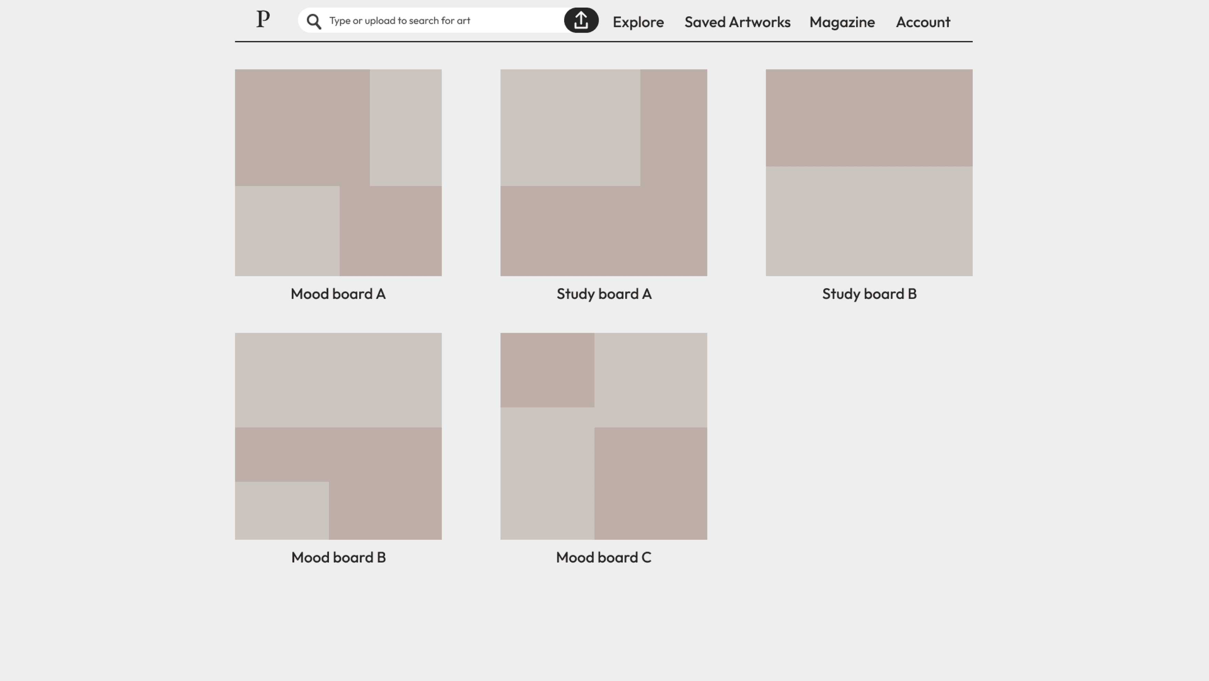Open the Mood board C thumbnail
This screenshot has width=1209, height=681.
tap(603, 436)
